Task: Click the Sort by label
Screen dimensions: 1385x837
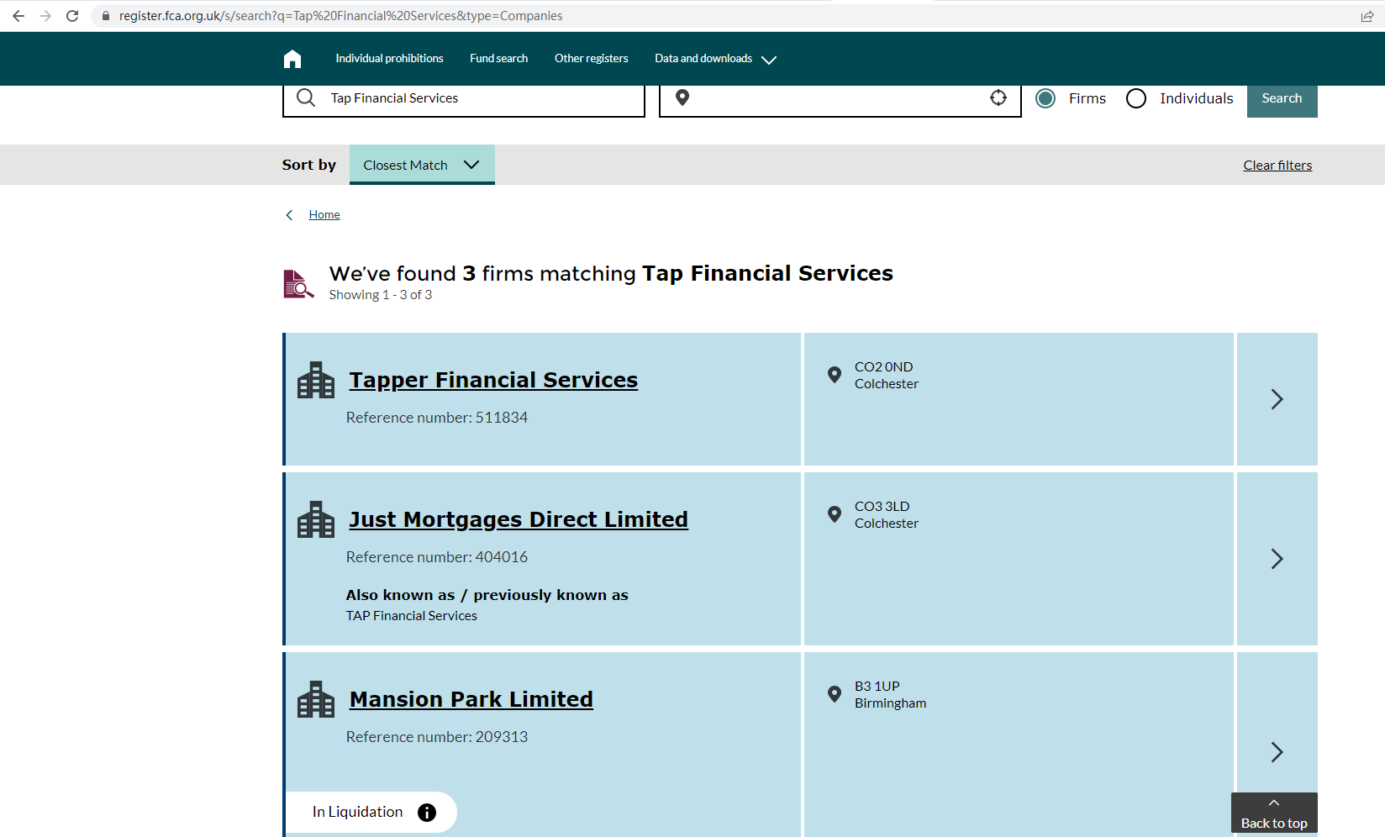Action: (x=309, y=166)
